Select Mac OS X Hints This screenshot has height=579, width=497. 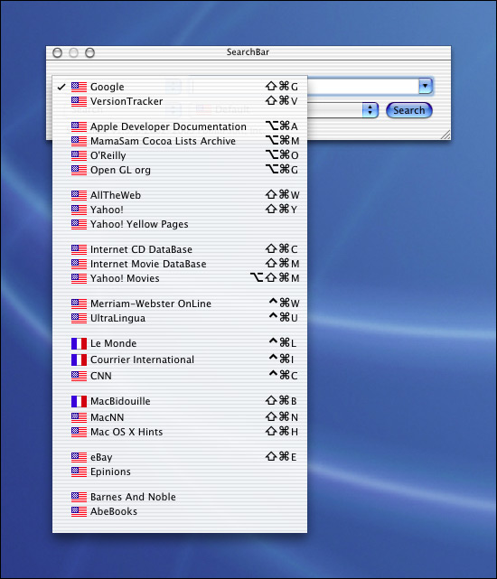[x=180, y=432]
